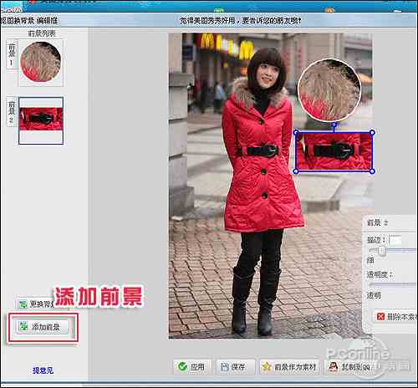Open the 提意见 feedback link
The height and width of the screenshot is (388, 418).
(x=43, y=370)
